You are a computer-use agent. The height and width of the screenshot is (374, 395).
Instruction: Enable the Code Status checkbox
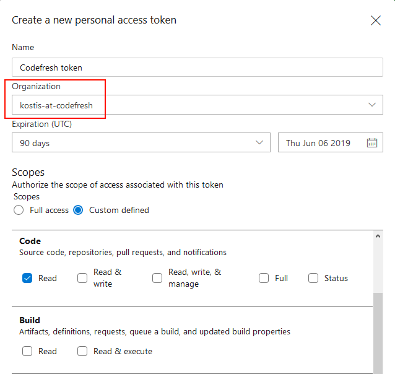313,278
